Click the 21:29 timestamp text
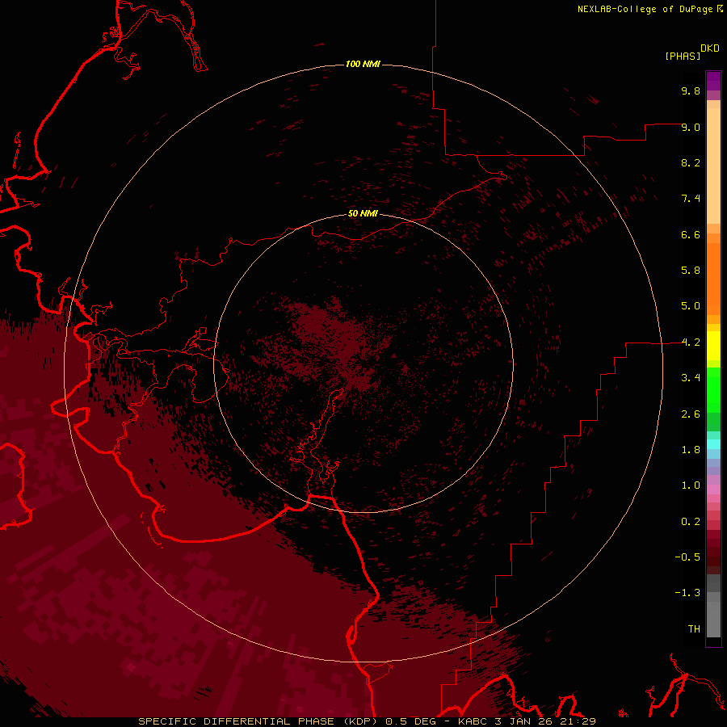727x727 pixels. coord(578,721)
